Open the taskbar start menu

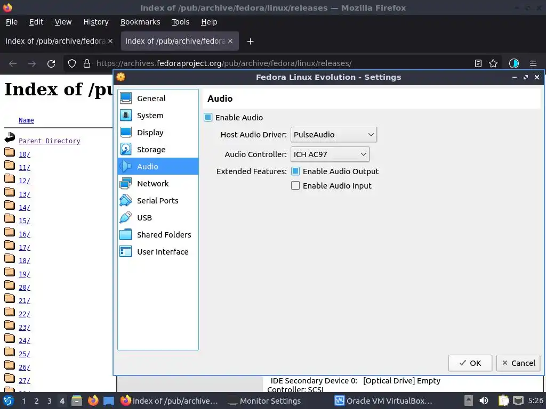(9, 400)
